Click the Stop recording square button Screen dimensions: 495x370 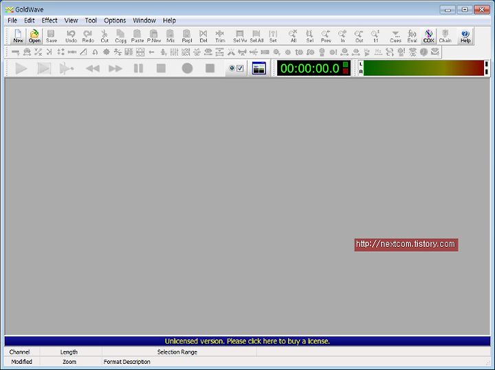pyautogui.click(x=210, y=68)
